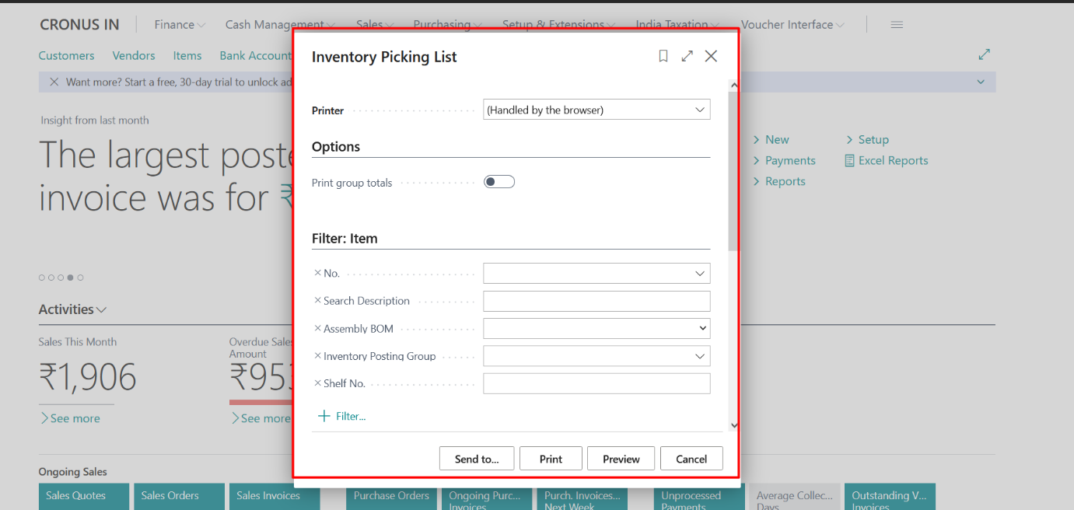Collapse the Activities section
This screenshot has height=510, width=1074.
point(103,309)
